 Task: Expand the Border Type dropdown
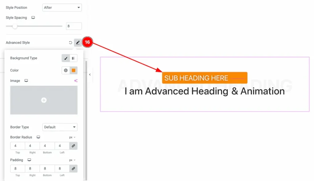(60, 127)
